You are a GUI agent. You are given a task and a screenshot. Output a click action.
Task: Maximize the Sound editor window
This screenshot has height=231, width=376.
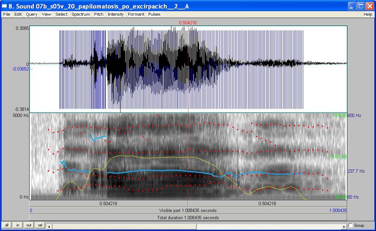361,6
